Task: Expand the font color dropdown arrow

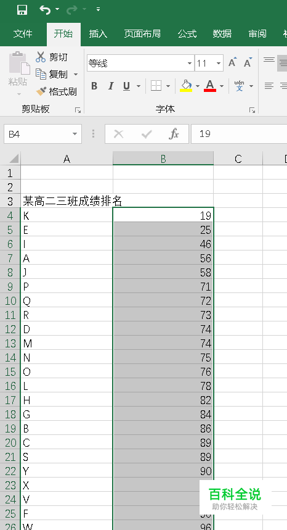Action: tap(222, 86)
